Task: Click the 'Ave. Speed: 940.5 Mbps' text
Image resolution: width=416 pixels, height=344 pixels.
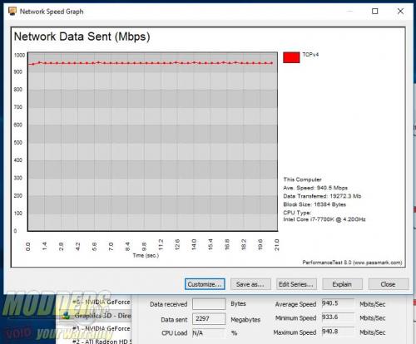Action: coord(315,188)
